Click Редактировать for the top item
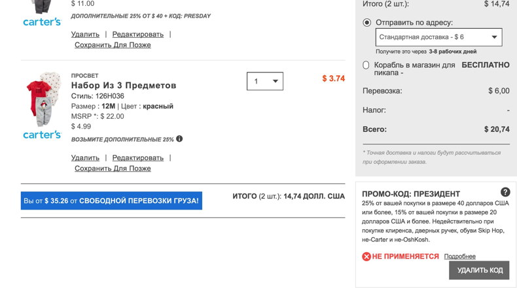This screenshot has width=517, height=288. pos(138,34)
